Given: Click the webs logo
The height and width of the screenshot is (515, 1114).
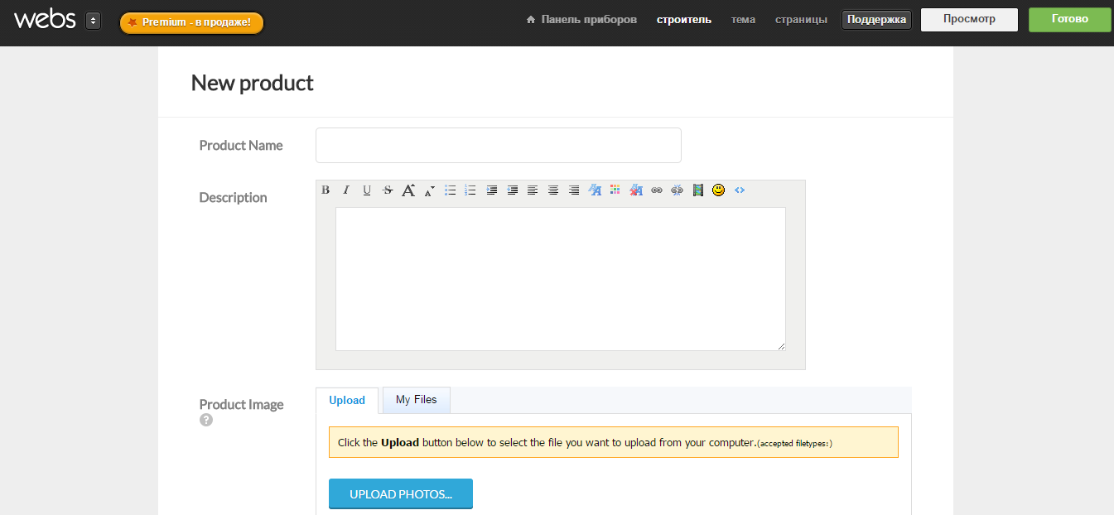Looking at the screenshot, I should 46,20.
